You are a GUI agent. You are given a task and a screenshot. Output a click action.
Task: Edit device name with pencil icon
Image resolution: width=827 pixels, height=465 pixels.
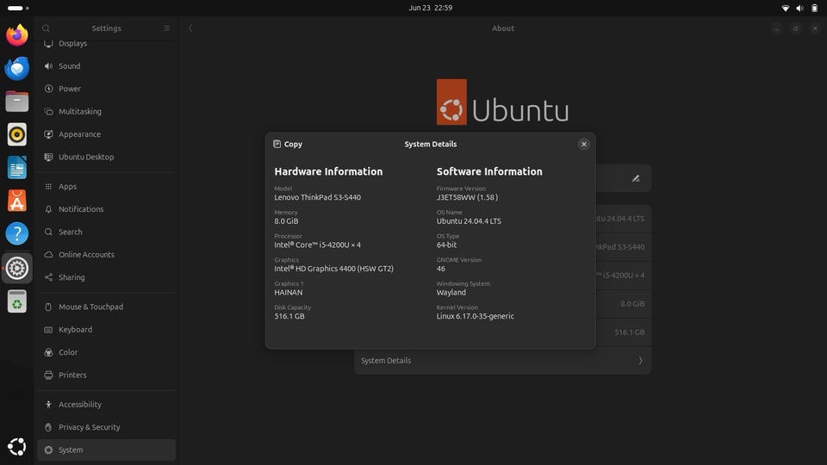[636, 179]
